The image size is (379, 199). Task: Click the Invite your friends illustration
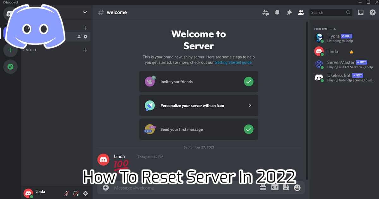[150, 81]
